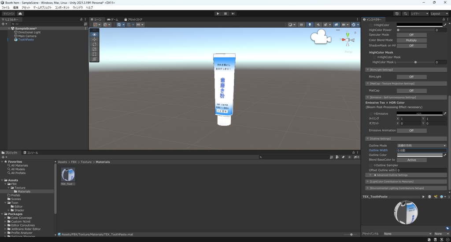Open the アセット menu
The height and width of the screenshot is (242, 451).
(x=26, y=7)
